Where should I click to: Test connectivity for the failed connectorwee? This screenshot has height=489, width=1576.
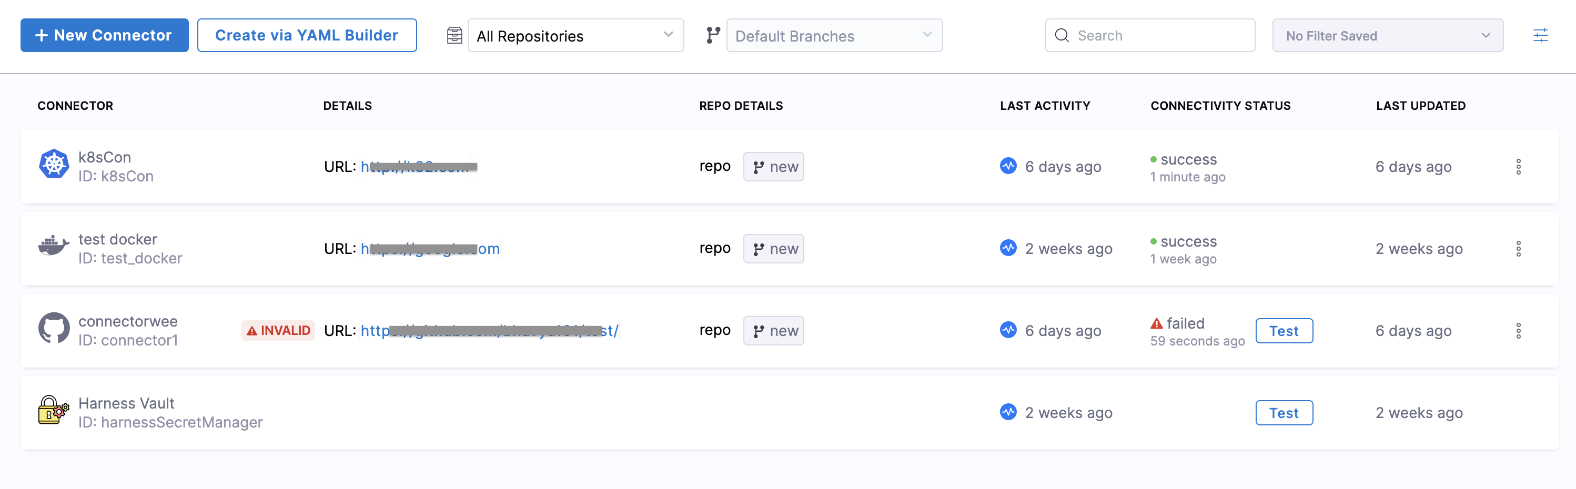(1284, 330)
